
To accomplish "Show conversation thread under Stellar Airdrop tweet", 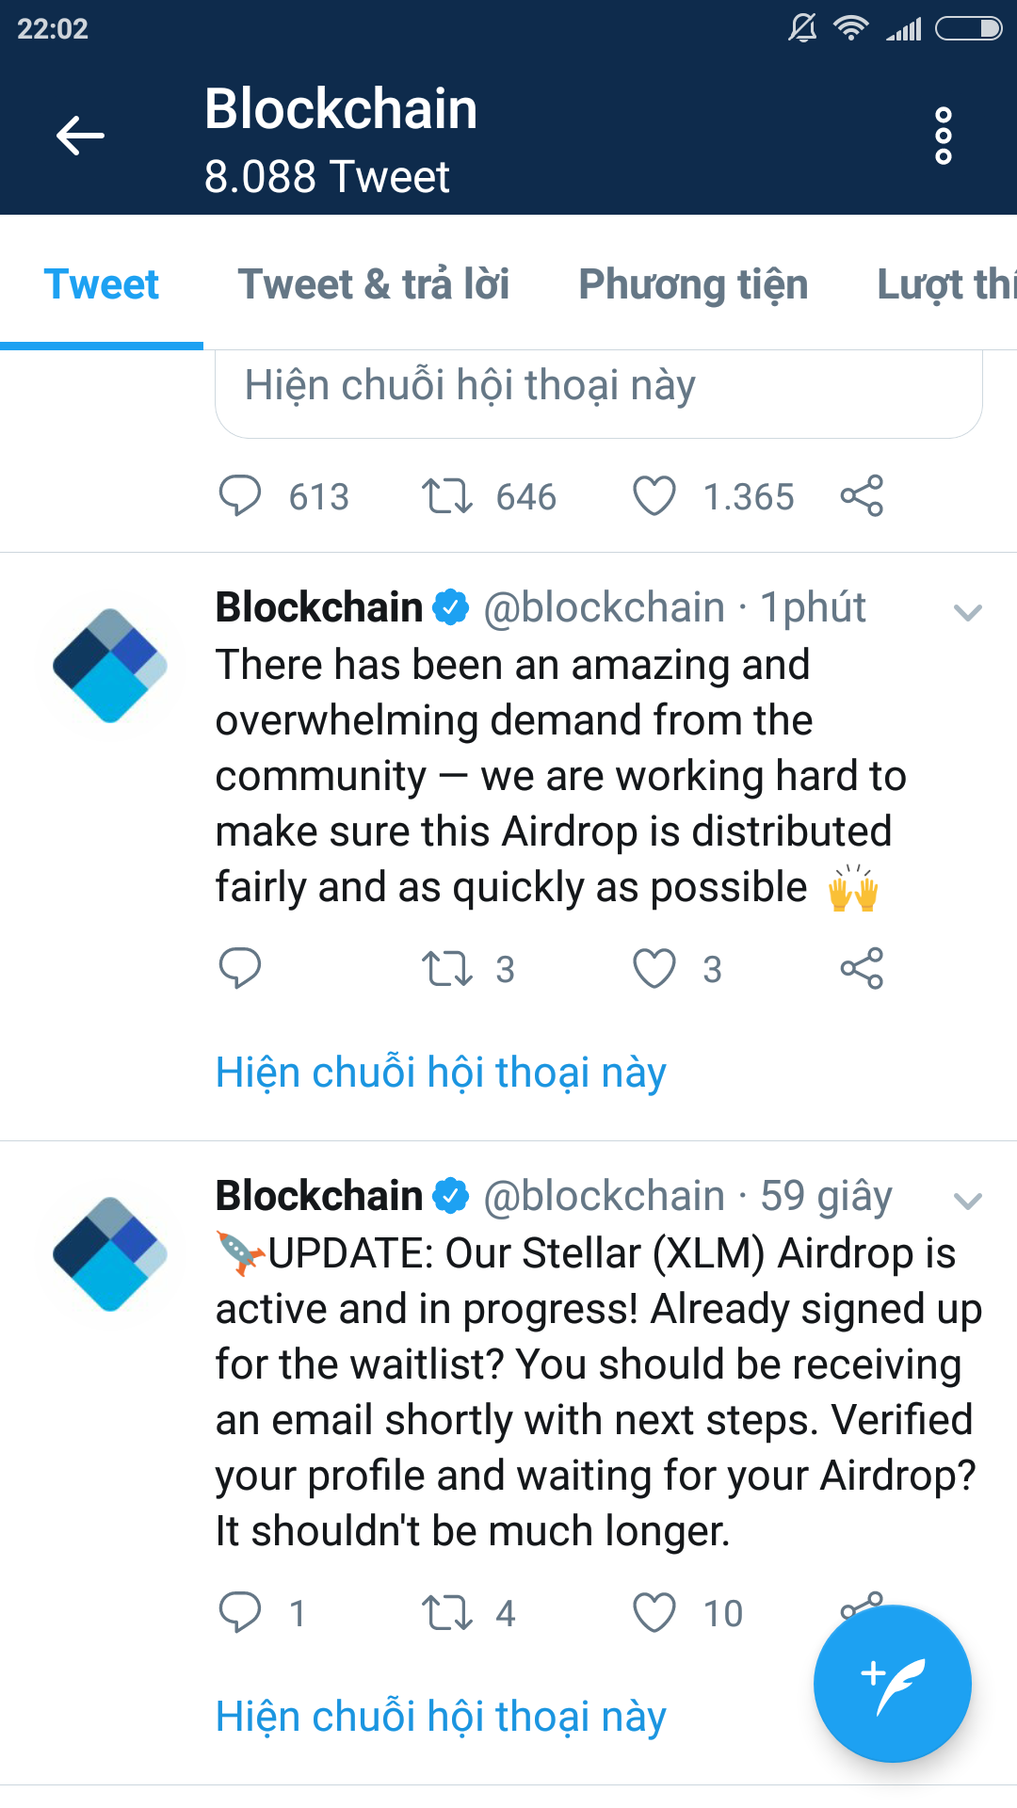I will tap(441, 1716).
